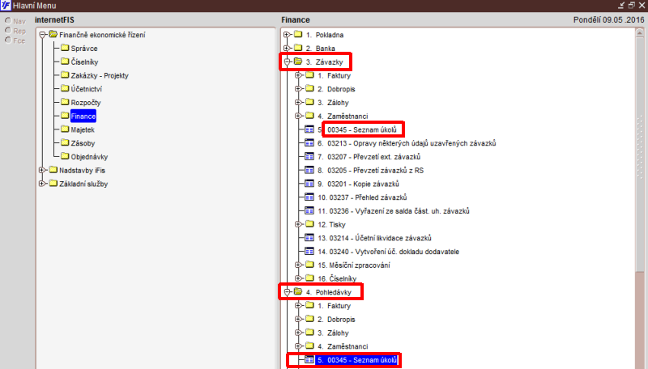Collapse the 3. Závazky folder
The image size is (648, 369).
coord(288,62)
